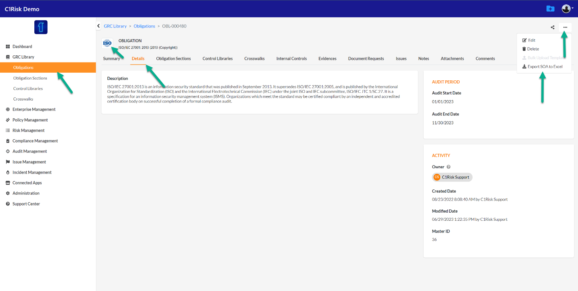
Task: Click the ISO obligation logo
Action: [x=107, y=43]
